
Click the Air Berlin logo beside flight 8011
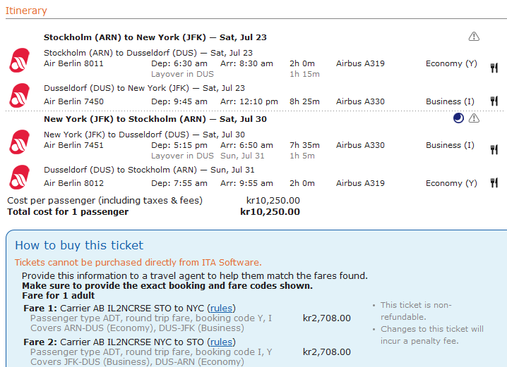pyautogui.click(x=19, y=61)
